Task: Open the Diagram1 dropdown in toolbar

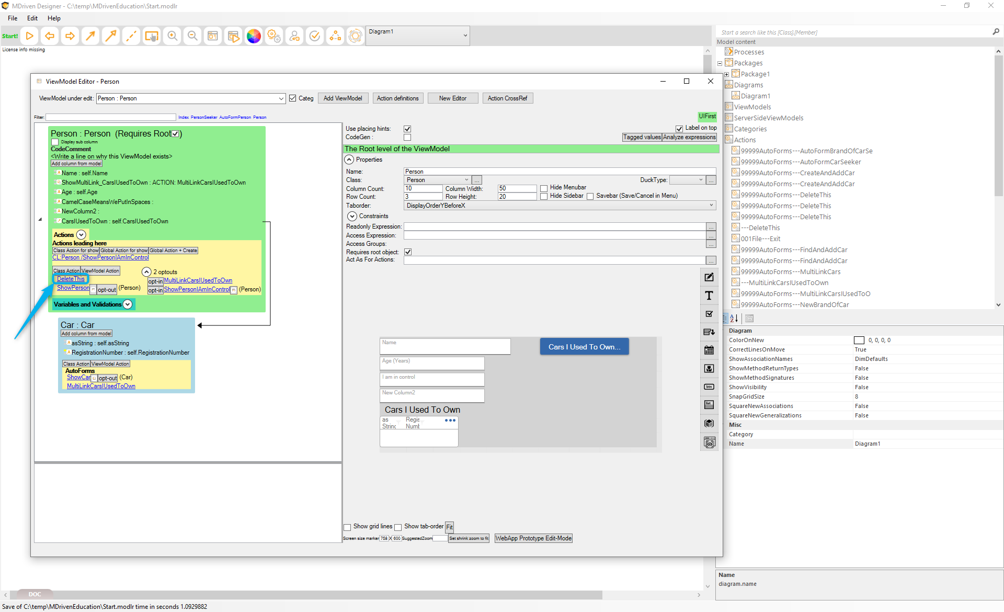Action: click(465, 36)
